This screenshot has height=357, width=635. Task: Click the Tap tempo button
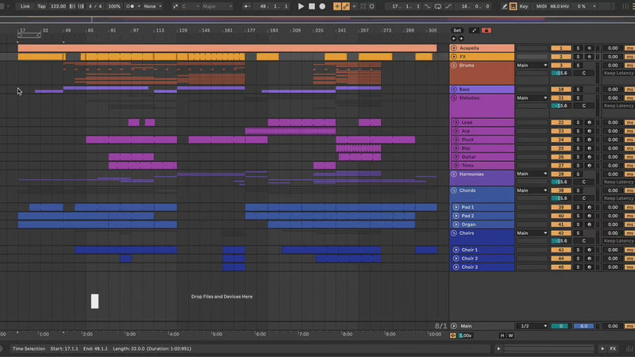41,6
